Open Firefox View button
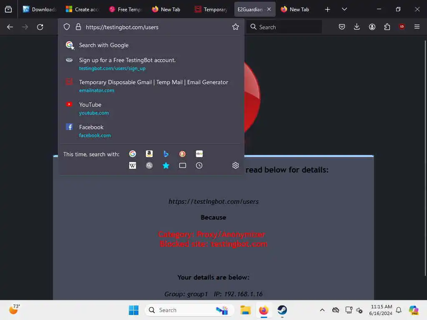Viewport: 427px width, 320px height. coord(8,9)
